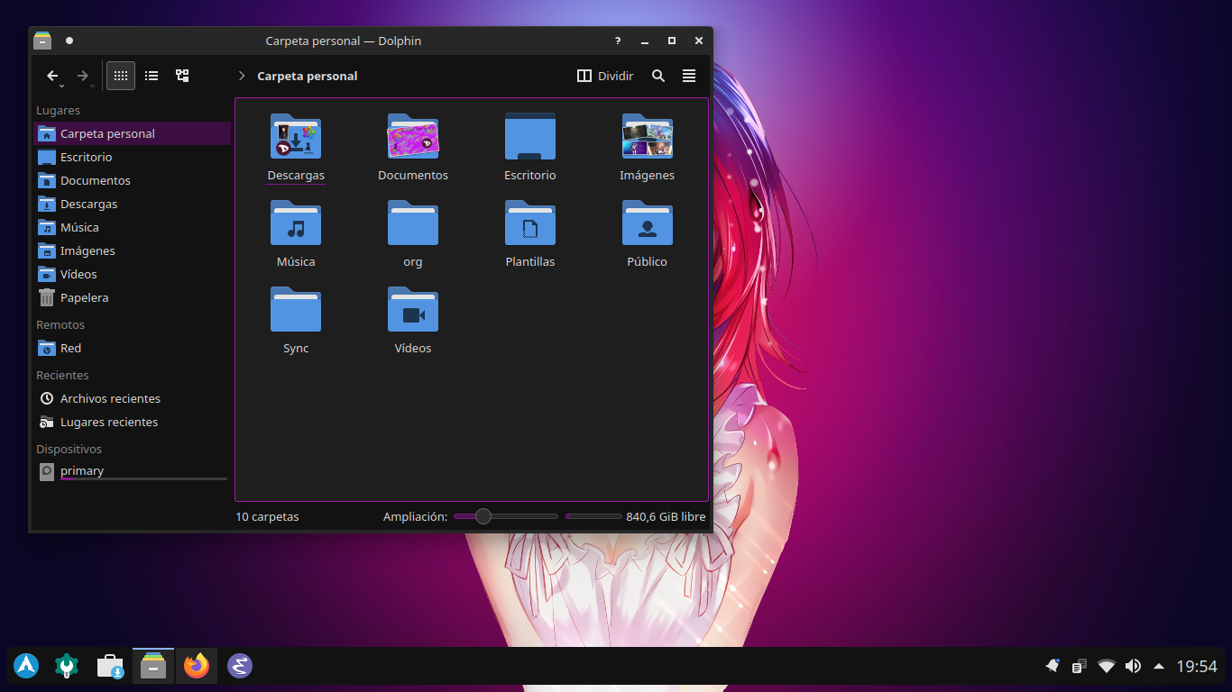The image size is (1232, 692).
Task: Launch Emacs from the taskbar
Action: (x=239, y=666)
